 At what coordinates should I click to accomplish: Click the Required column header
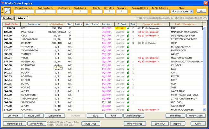[x=107, y=24]
